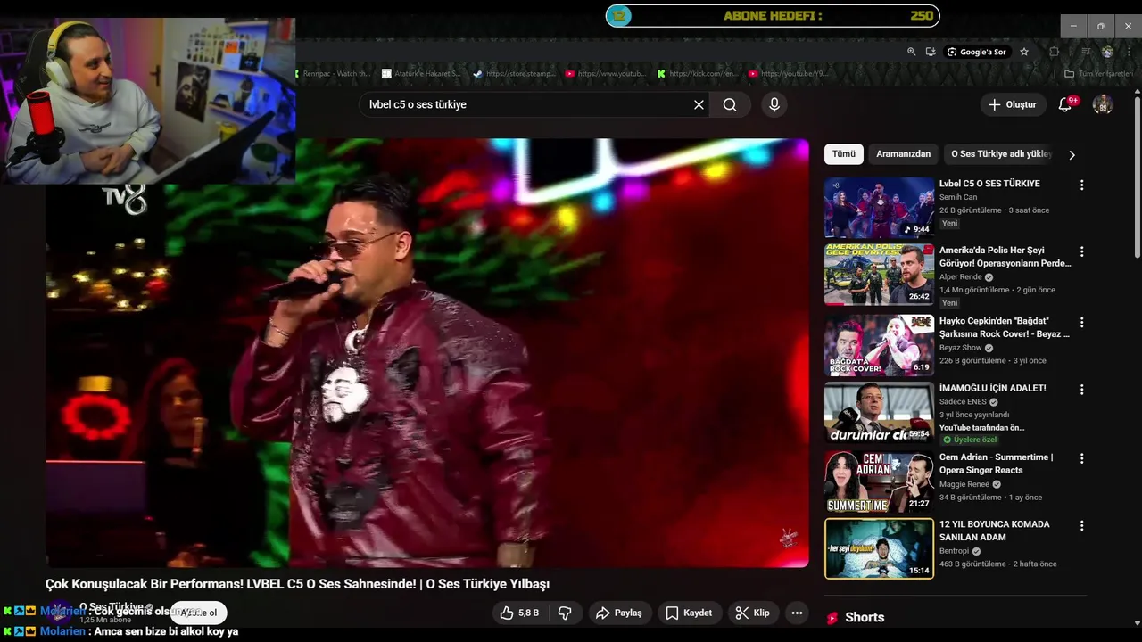Click the video player to pause playback
Screen dimensions: 1142x642
coord(427,352)
